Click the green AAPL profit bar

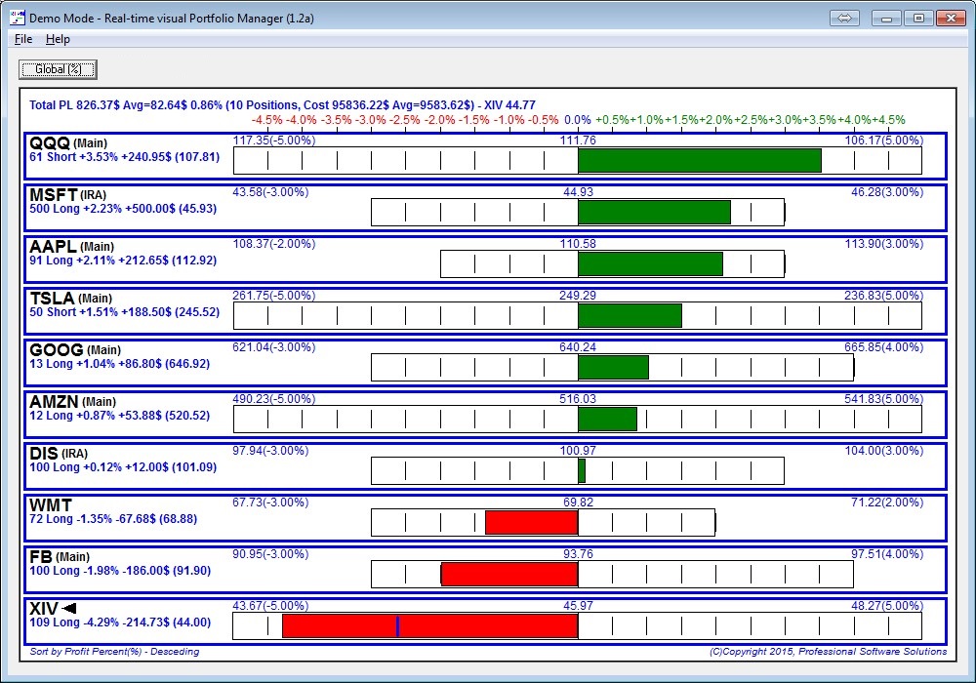[x=650, y=263]
